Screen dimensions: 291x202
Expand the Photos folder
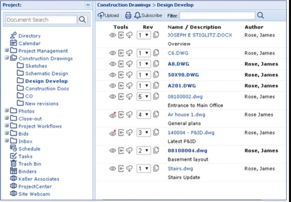[7, 110]
